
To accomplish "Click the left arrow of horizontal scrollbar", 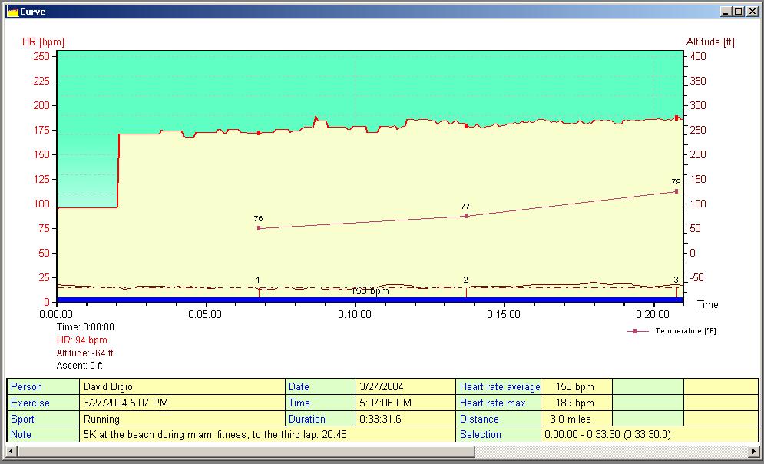I will click(x=10, y=451).
